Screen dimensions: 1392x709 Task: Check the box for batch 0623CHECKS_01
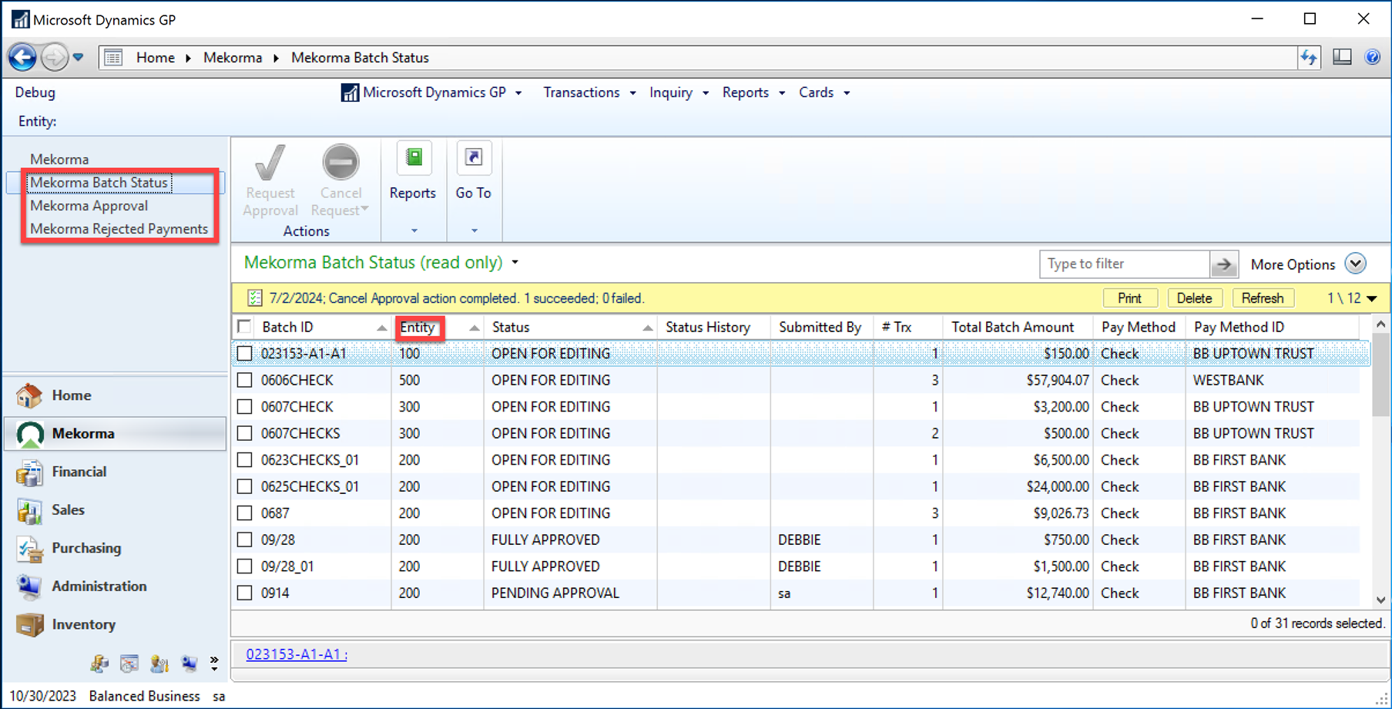[x=245, y=460]
